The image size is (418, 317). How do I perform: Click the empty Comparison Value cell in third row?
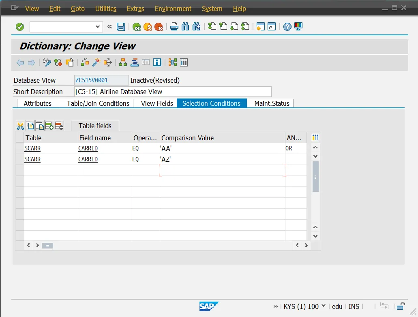pos(223,170)
